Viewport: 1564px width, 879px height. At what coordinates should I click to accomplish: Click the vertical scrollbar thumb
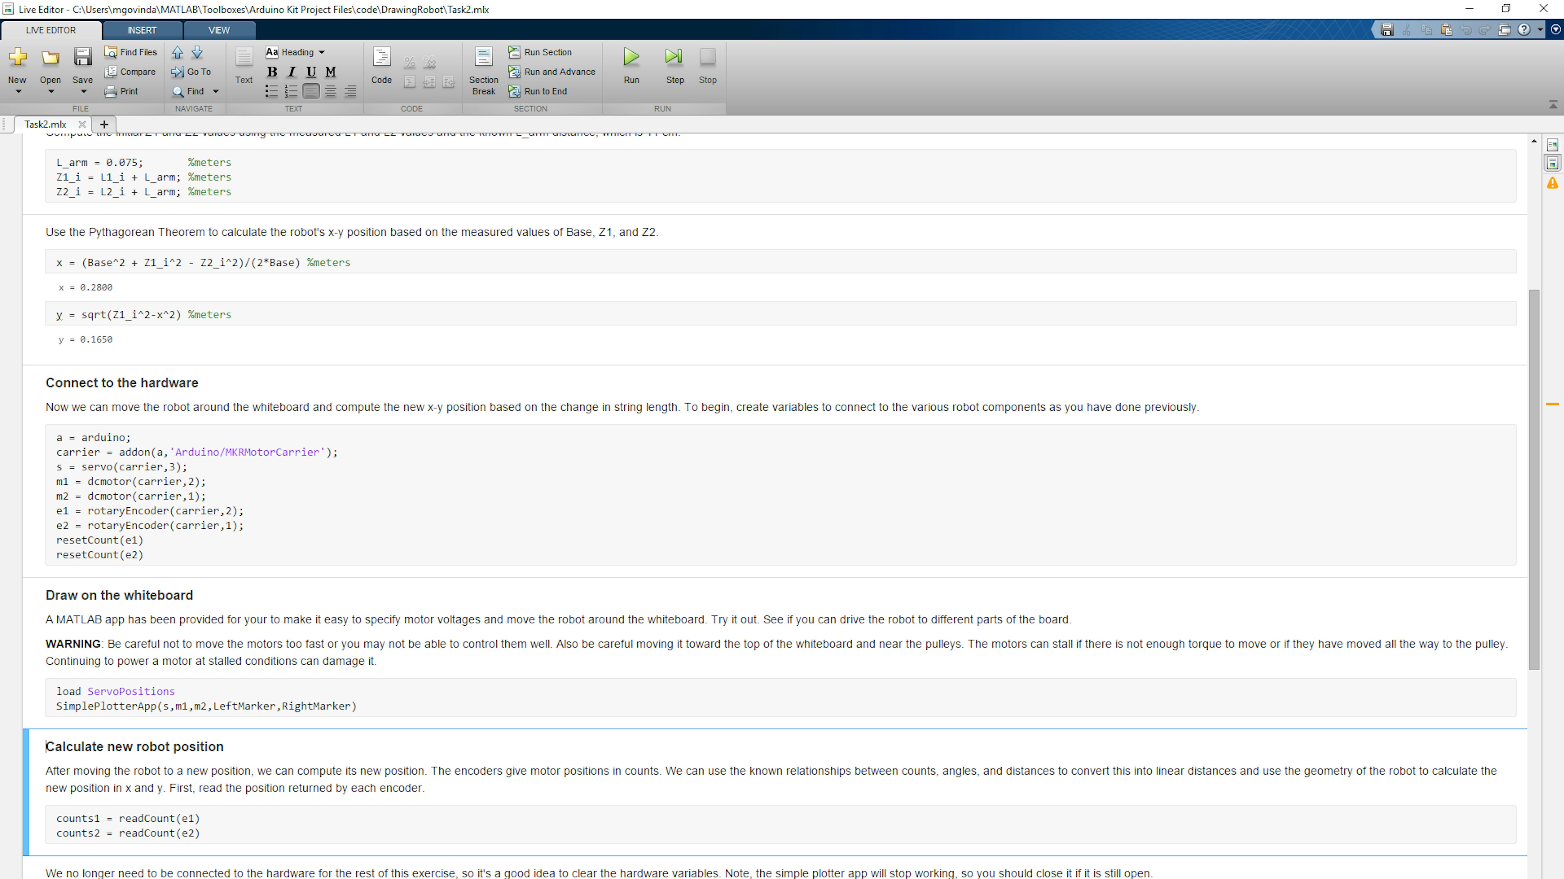[1534, 479]
